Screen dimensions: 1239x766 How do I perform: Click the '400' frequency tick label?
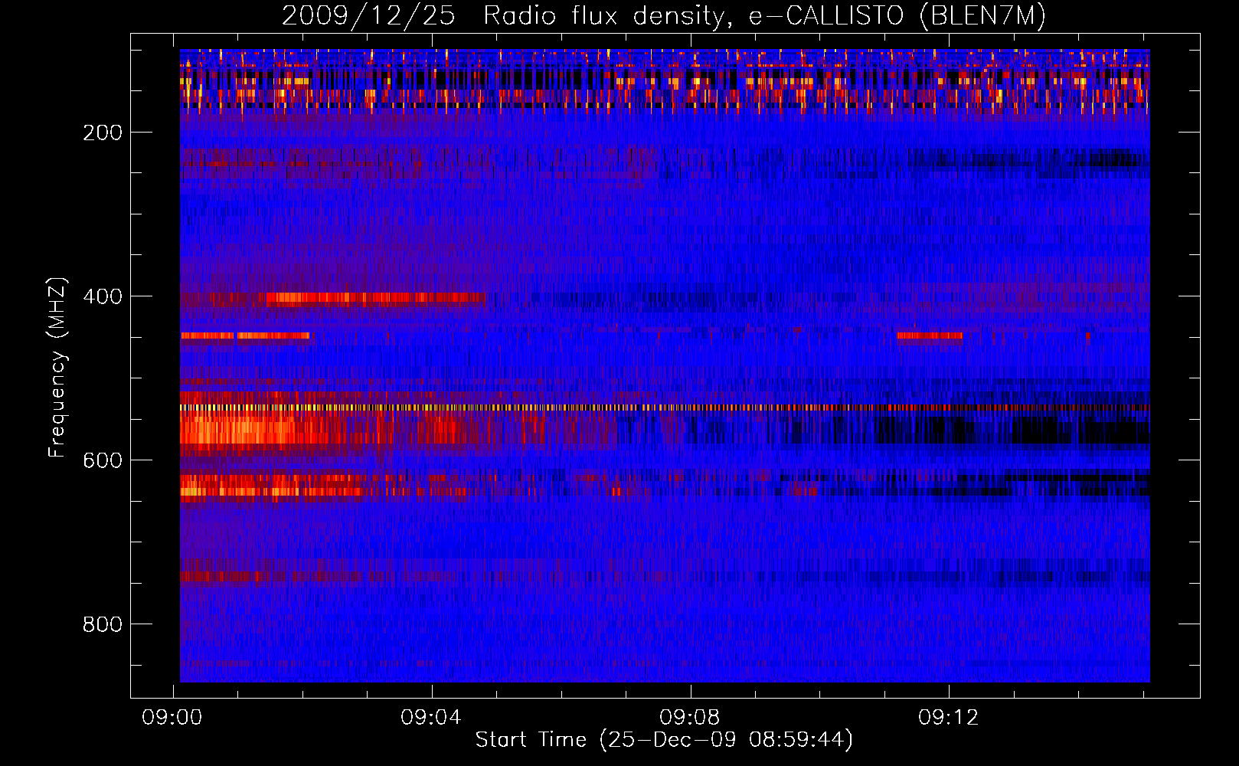tap(103, 296)
